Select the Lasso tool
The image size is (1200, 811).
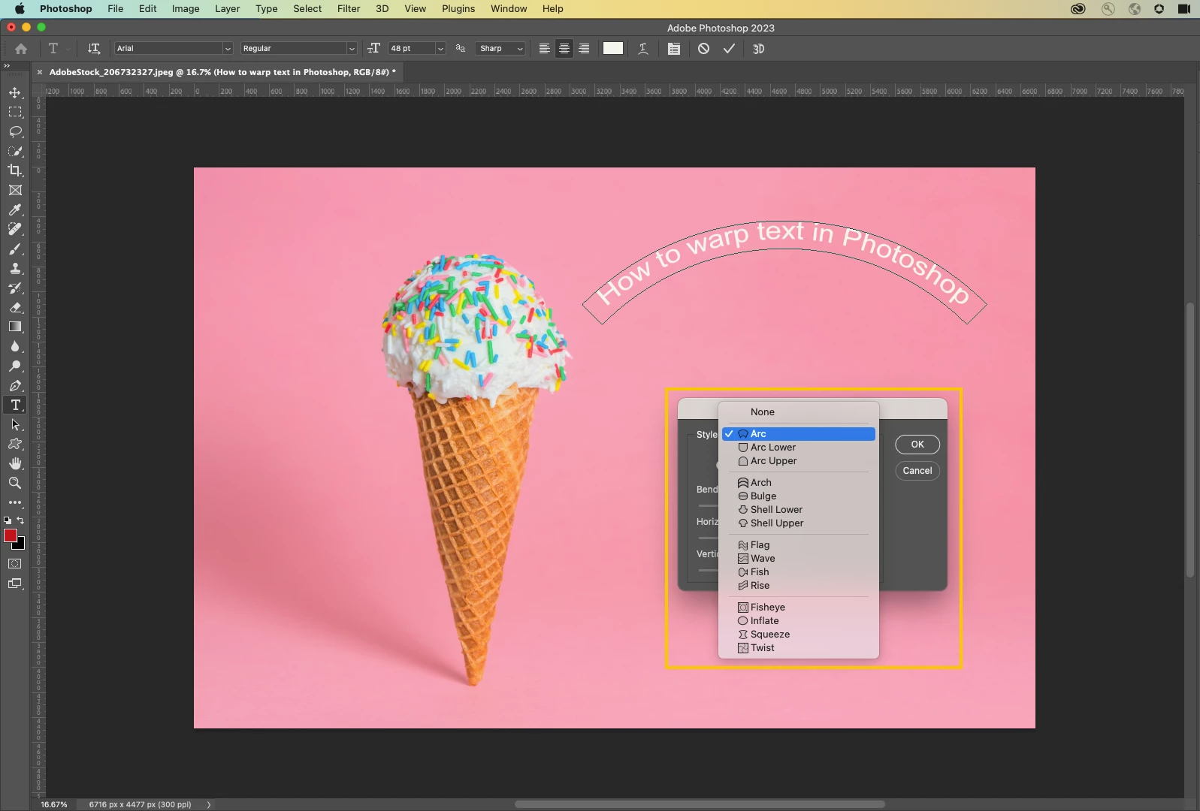point(15,131)
